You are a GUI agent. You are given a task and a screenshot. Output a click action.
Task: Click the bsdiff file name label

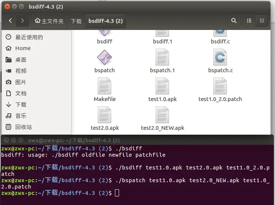104,42
